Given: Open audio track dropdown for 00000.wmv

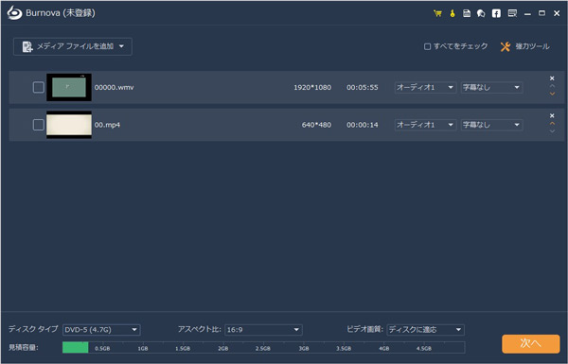Looking at the screenshot, I should click(x=425, y=87).
